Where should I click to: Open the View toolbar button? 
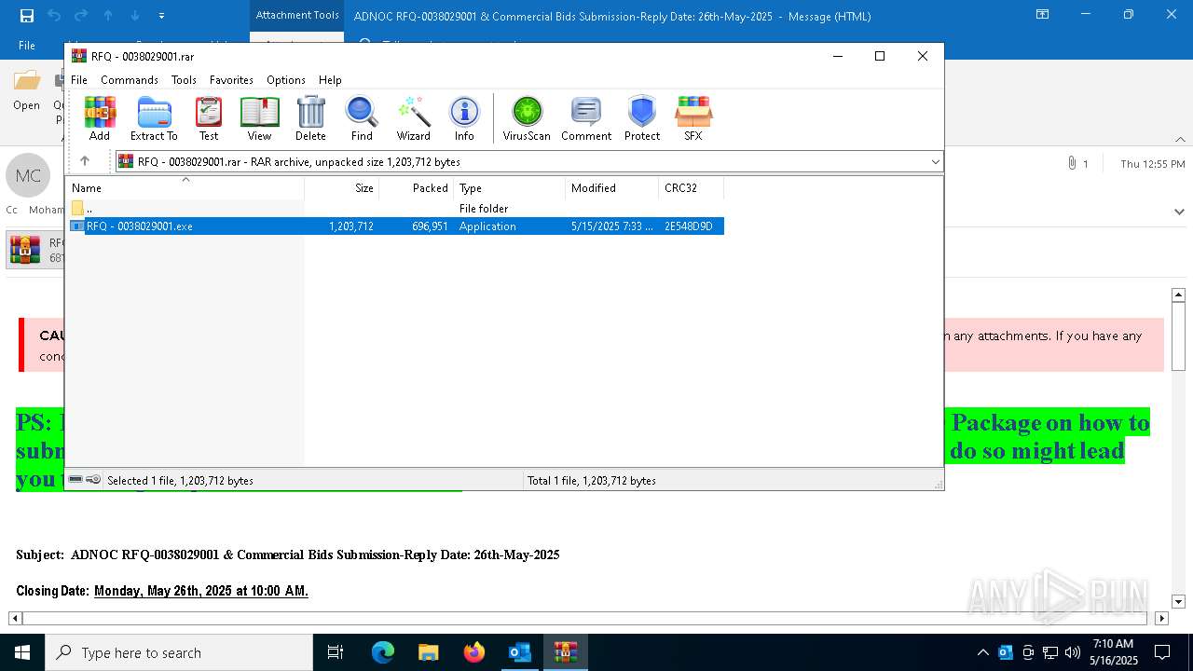(x=259, y=118)
